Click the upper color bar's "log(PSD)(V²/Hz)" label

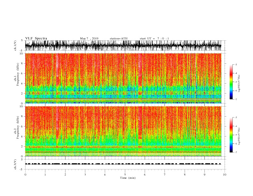[239, 84]
